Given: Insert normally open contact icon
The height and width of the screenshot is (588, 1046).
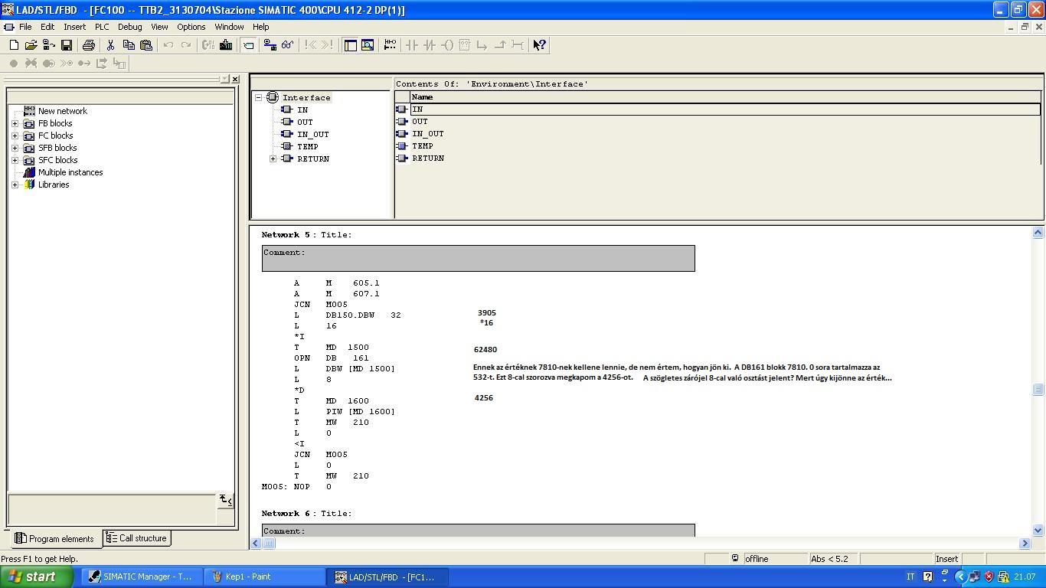Looking at the screenshot, I should pyautogui.click(x=412, y=45).
